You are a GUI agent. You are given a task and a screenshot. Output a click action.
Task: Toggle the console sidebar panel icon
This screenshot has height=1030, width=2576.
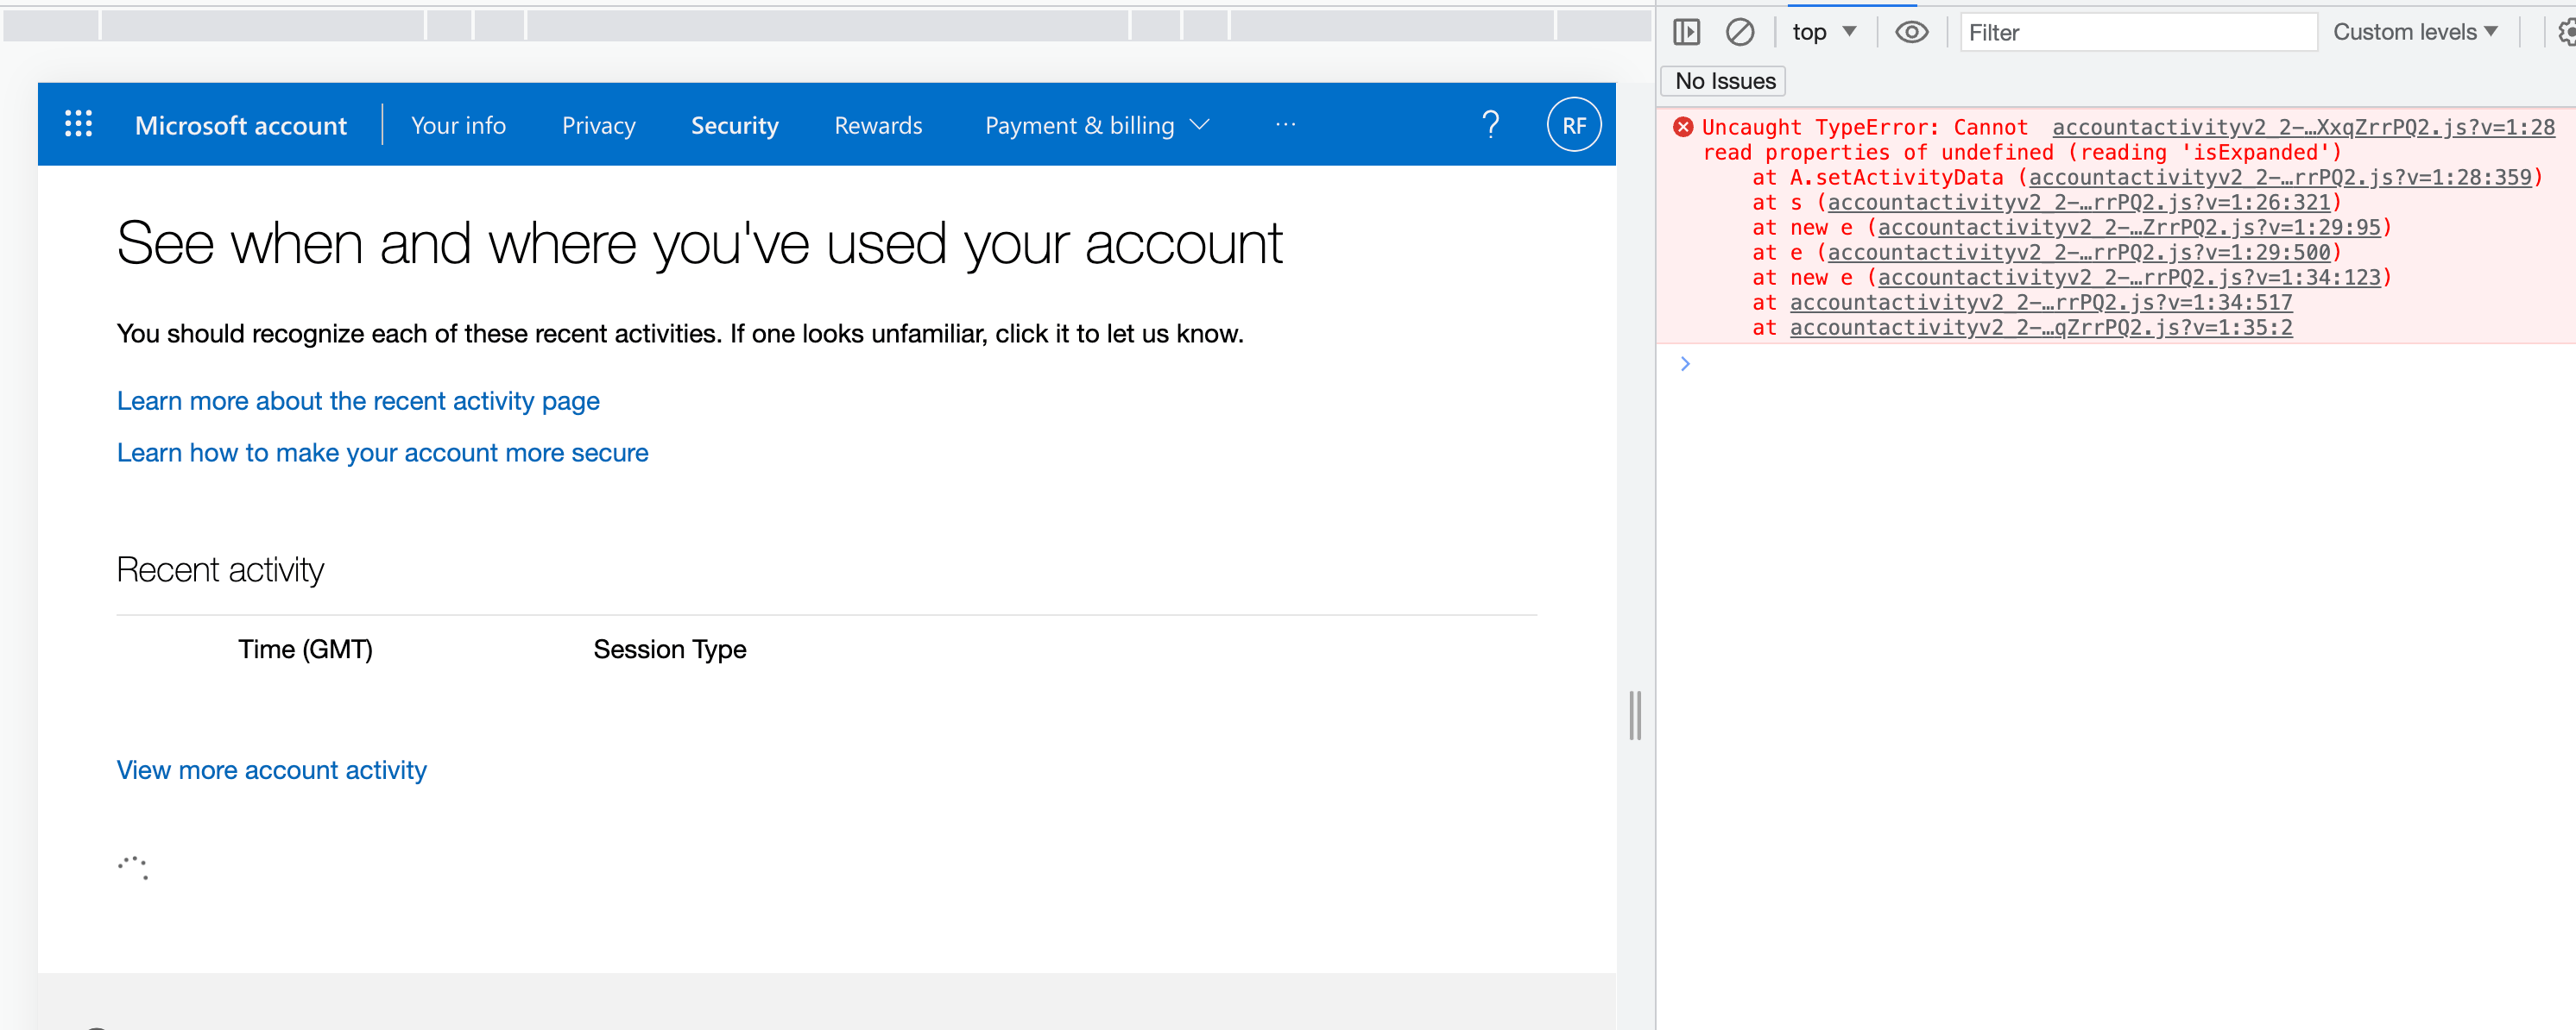point(1686,32)
